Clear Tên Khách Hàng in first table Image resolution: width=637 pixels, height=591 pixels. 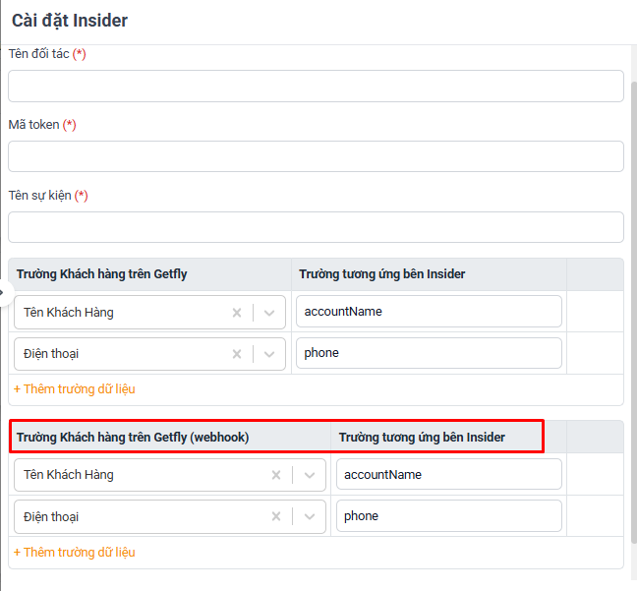tap(237, 313)
